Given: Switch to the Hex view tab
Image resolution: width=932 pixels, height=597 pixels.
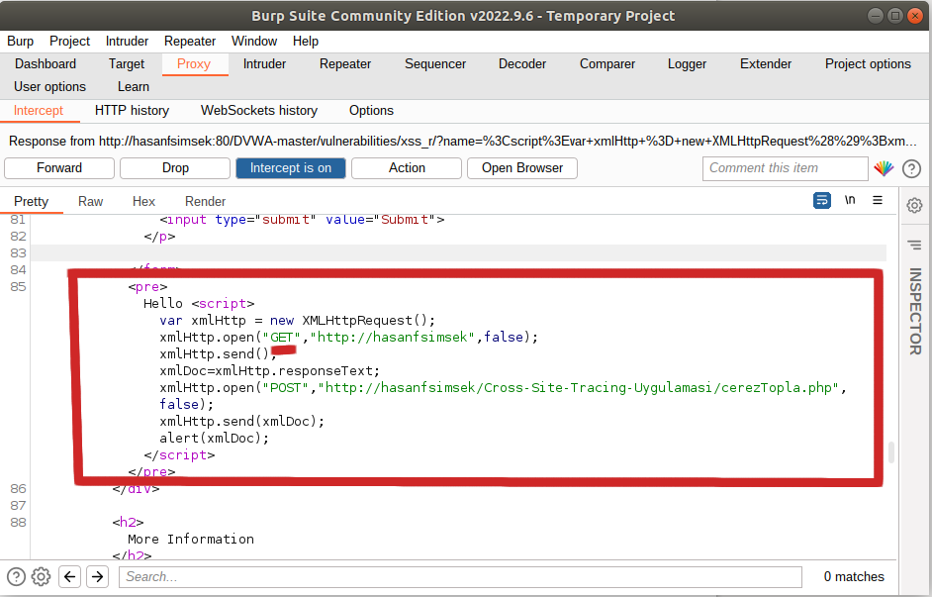Looking at the screenshot, I should 143,202.
